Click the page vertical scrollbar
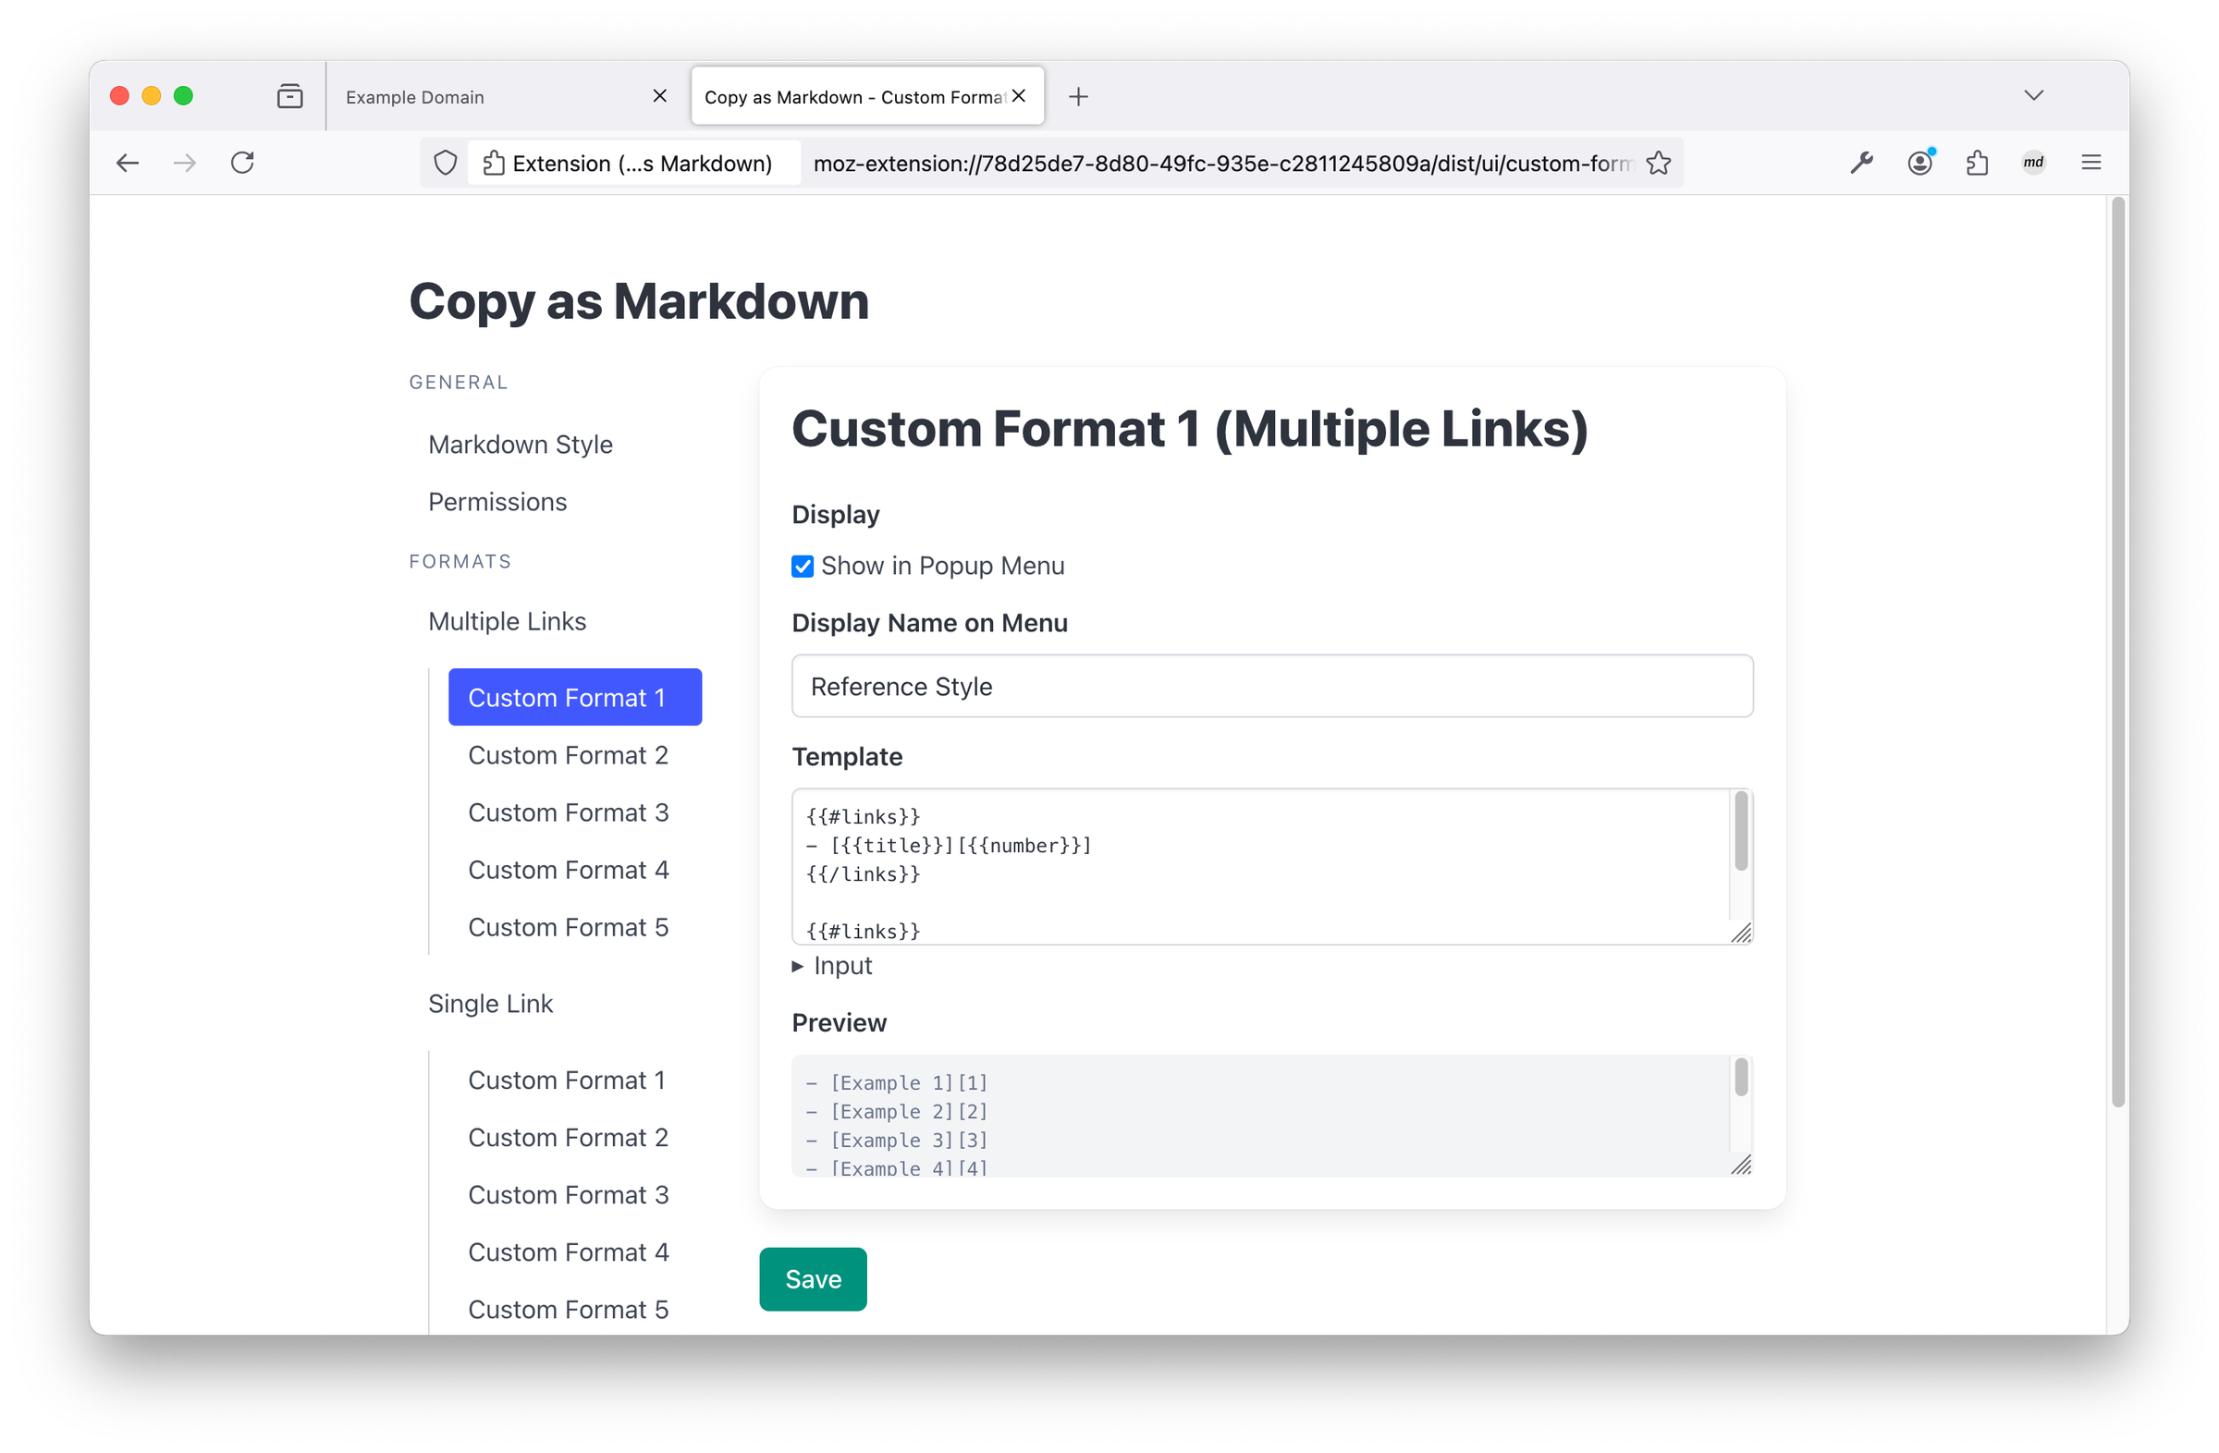This screenshot has width=2219, height=1453. tap(2118, 653)
